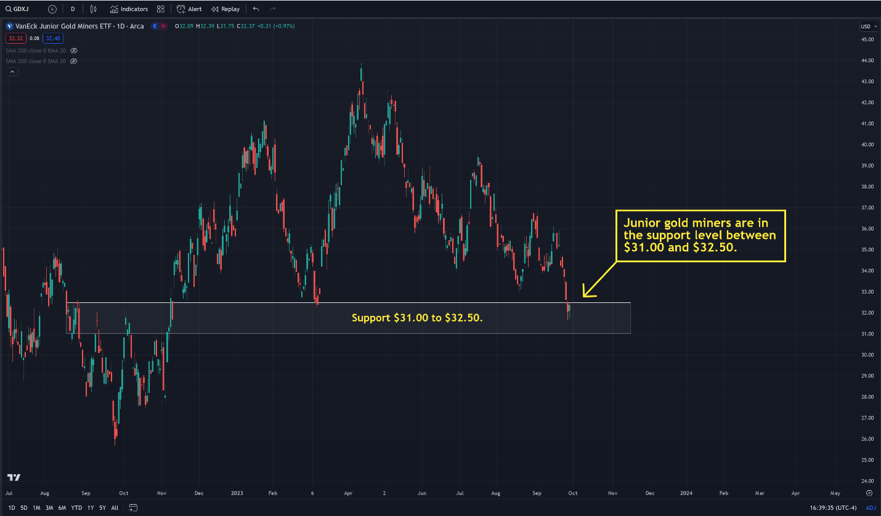This screenshot has height=516, width=881.
Task: Select the 5D time range
Action: tap(23, 508)
